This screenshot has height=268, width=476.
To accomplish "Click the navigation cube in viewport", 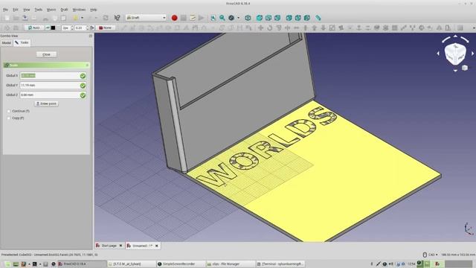I will click(455, 54).
